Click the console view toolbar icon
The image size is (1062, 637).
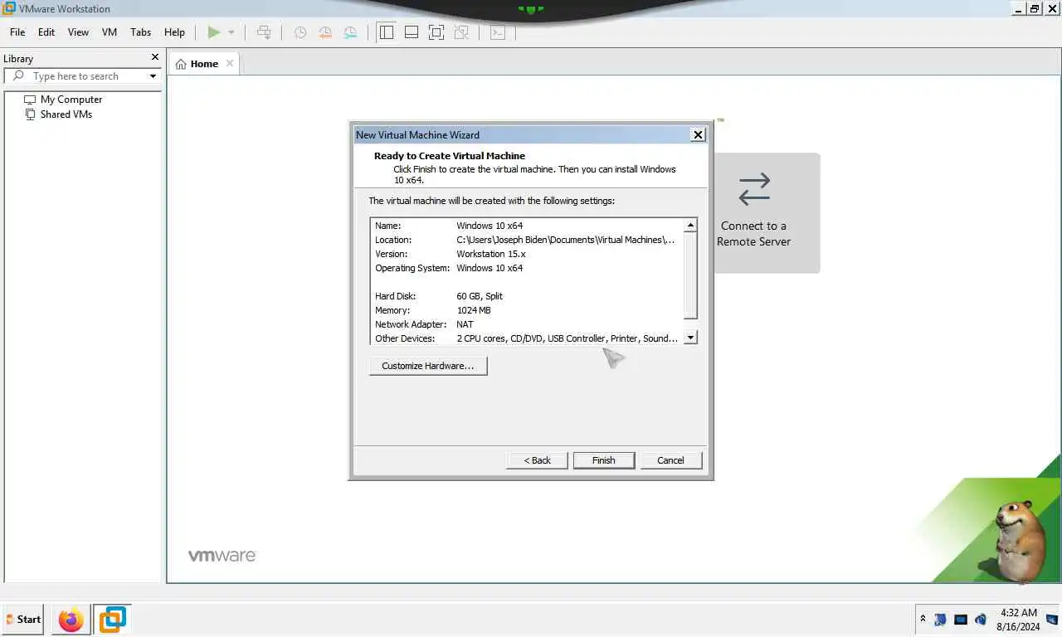[x=498, y=32]
